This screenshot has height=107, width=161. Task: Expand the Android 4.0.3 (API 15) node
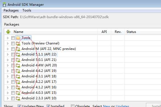8,93
